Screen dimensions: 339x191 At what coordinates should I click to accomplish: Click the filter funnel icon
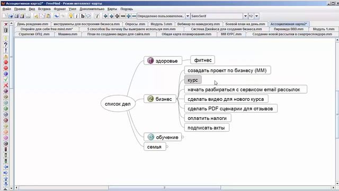tap(97, 16)
